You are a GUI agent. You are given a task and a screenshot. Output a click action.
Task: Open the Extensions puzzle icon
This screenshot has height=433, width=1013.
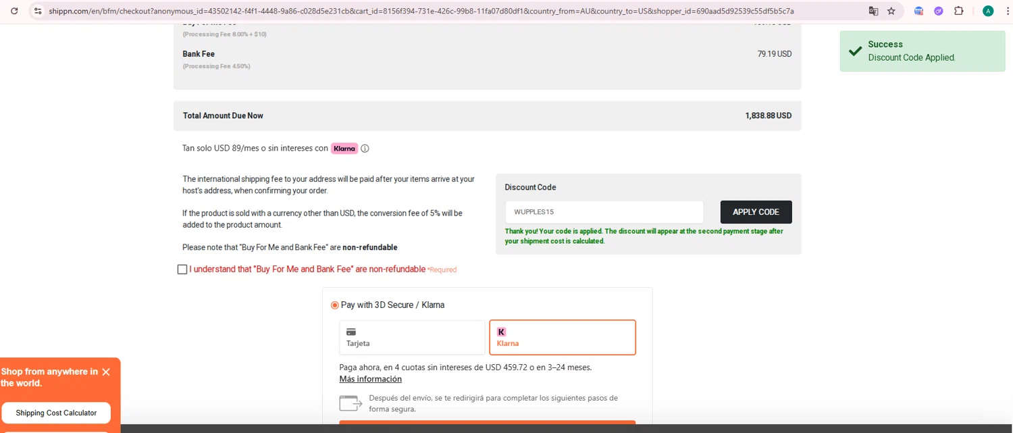pyautogui.click(x=958, y=11)
